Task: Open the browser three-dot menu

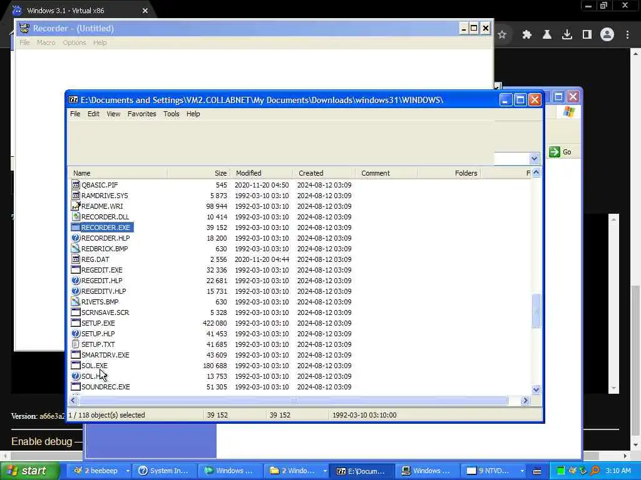Action: (x=627, y=35)
